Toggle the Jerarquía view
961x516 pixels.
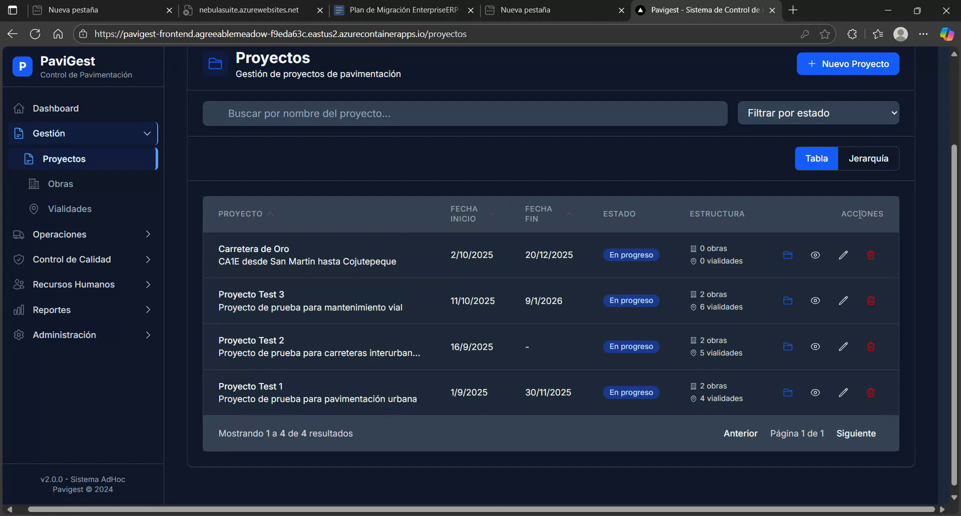868,158
